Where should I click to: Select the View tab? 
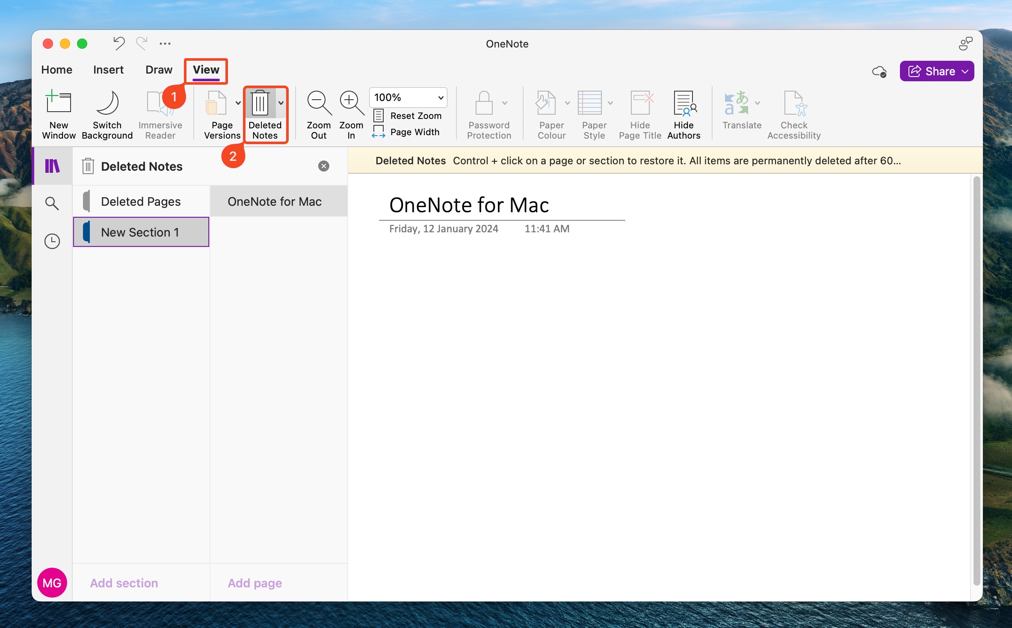coord(206,70)
